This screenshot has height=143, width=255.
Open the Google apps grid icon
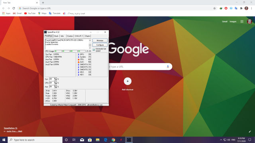[242, 21]
